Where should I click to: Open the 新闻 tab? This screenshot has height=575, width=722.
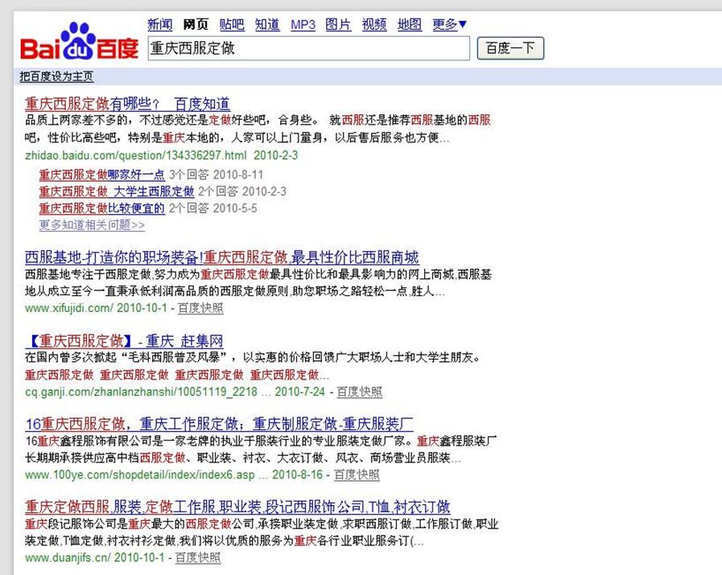160,24
